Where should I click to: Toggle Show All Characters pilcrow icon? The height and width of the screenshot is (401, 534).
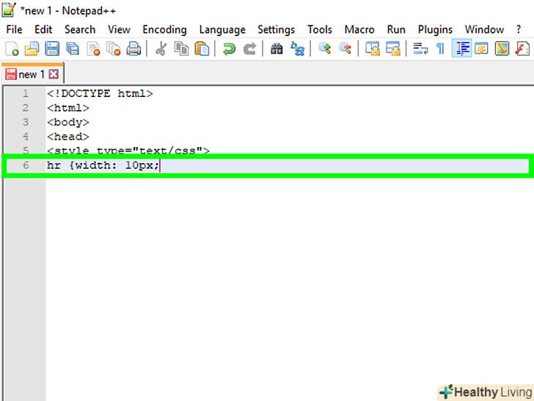(x=440, y=48)
